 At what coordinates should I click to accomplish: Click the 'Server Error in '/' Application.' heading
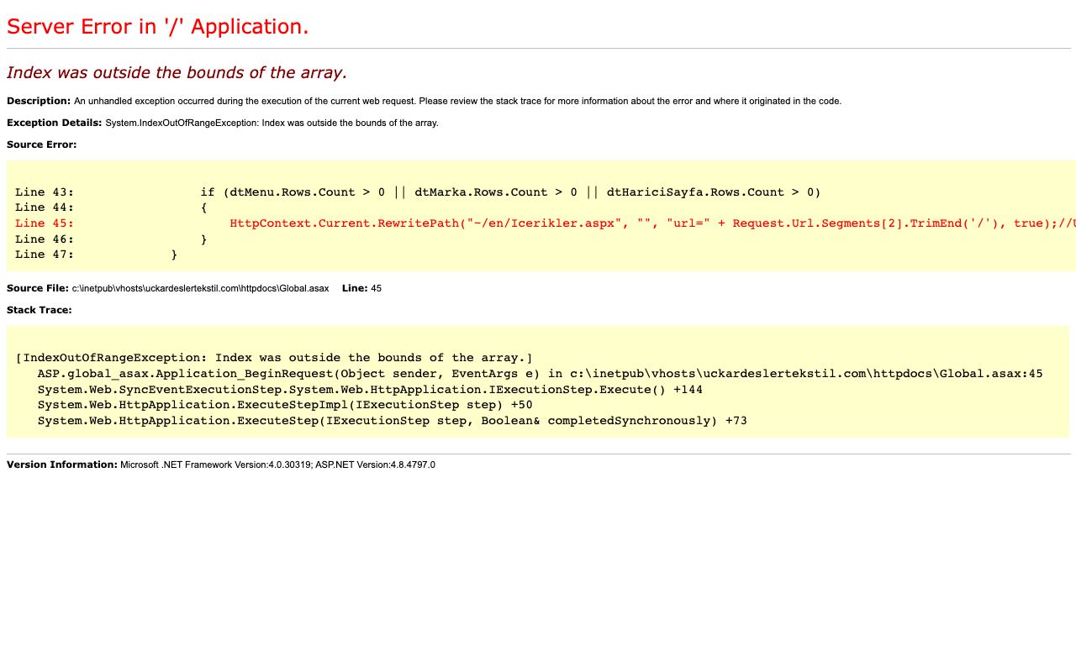pyautogui.click(x=157, y=27)
